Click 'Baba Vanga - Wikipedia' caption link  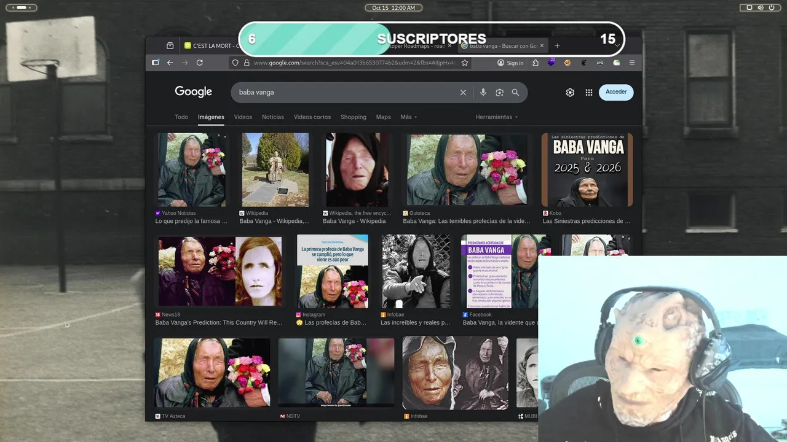(354, 221)
